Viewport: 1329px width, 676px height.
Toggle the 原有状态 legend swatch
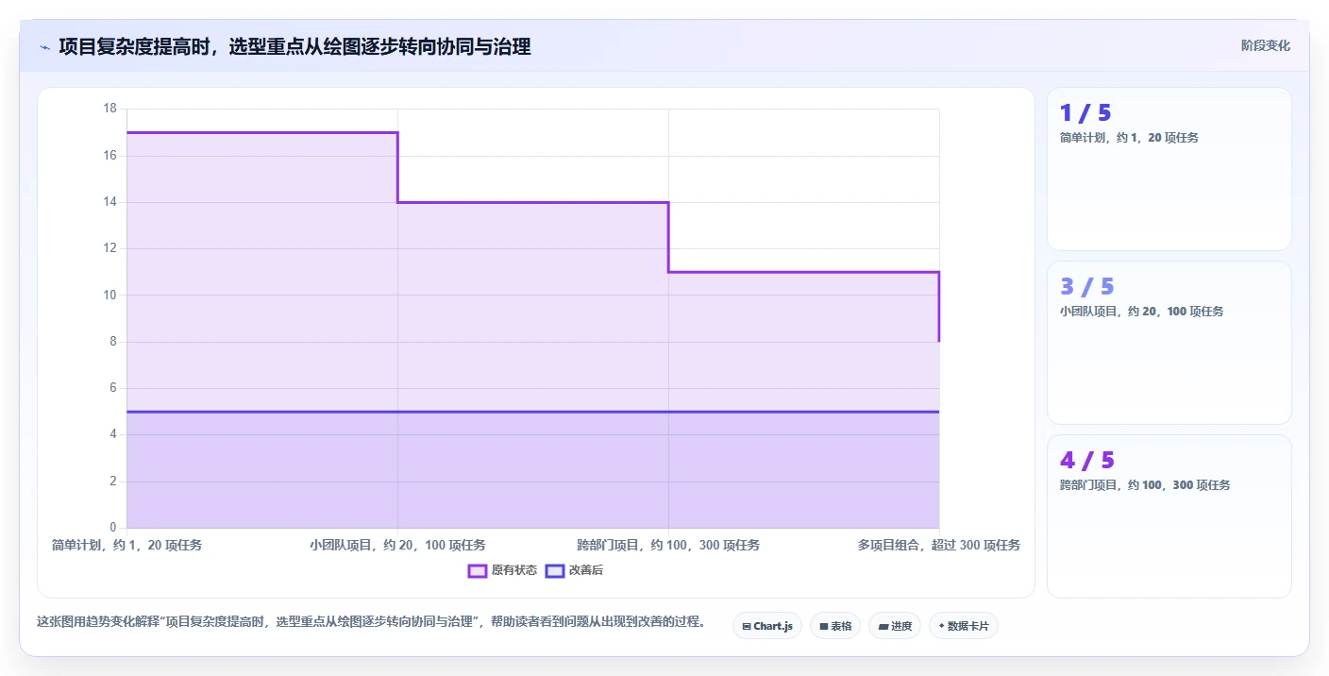coord(478,570)
